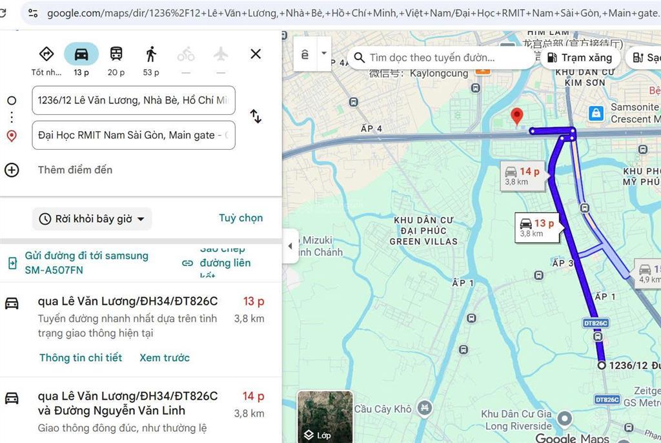Open the 'Lớp' layers thumbnail

coord(325,417)
